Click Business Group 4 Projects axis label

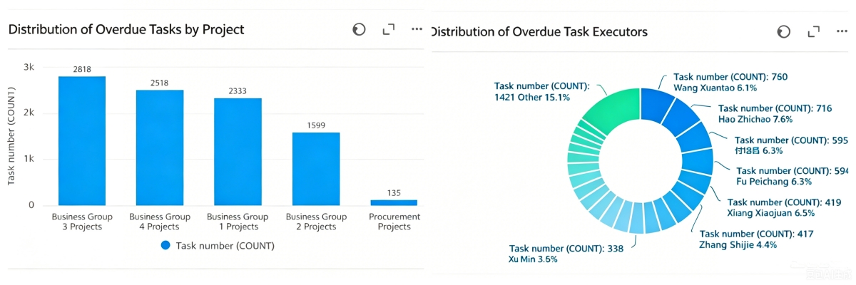(160, 222)
